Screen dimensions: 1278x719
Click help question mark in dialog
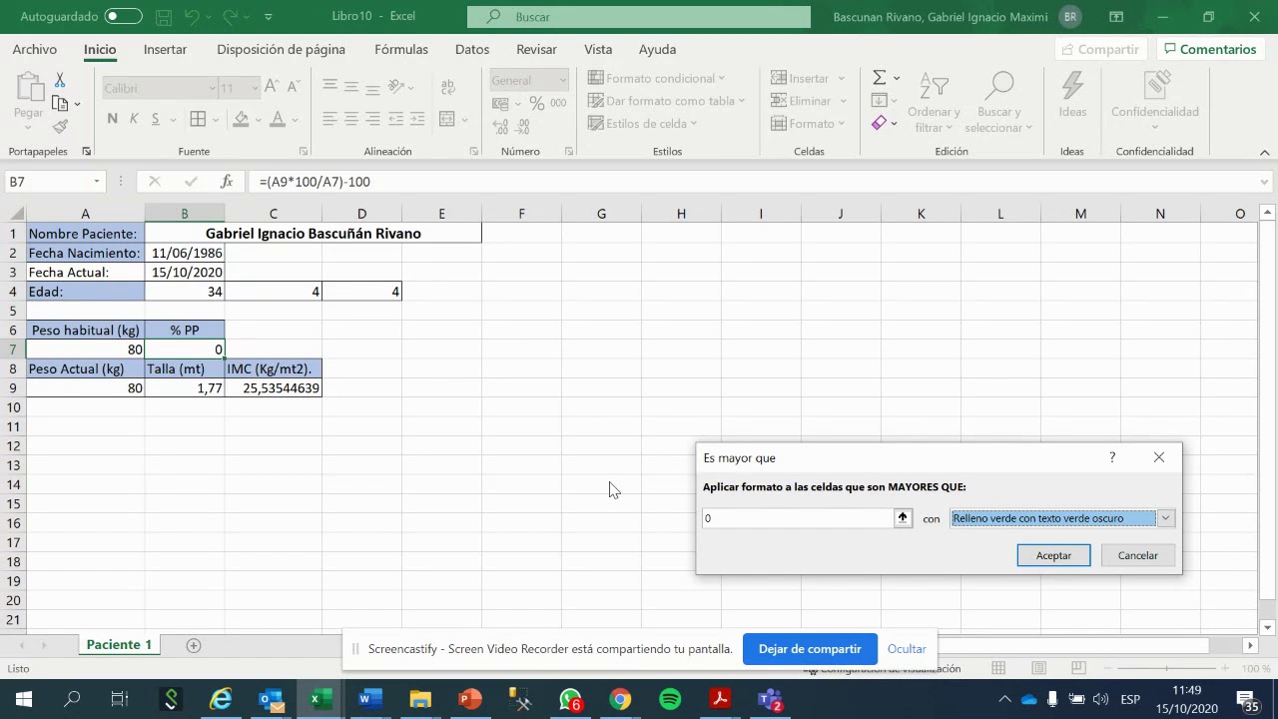pos(1112,457)
